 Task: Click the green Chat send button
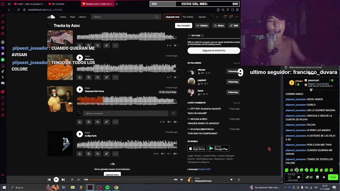[333, 177]
